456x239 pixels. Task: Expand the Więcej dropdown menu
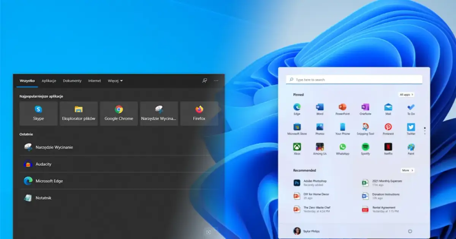[115, 81]
